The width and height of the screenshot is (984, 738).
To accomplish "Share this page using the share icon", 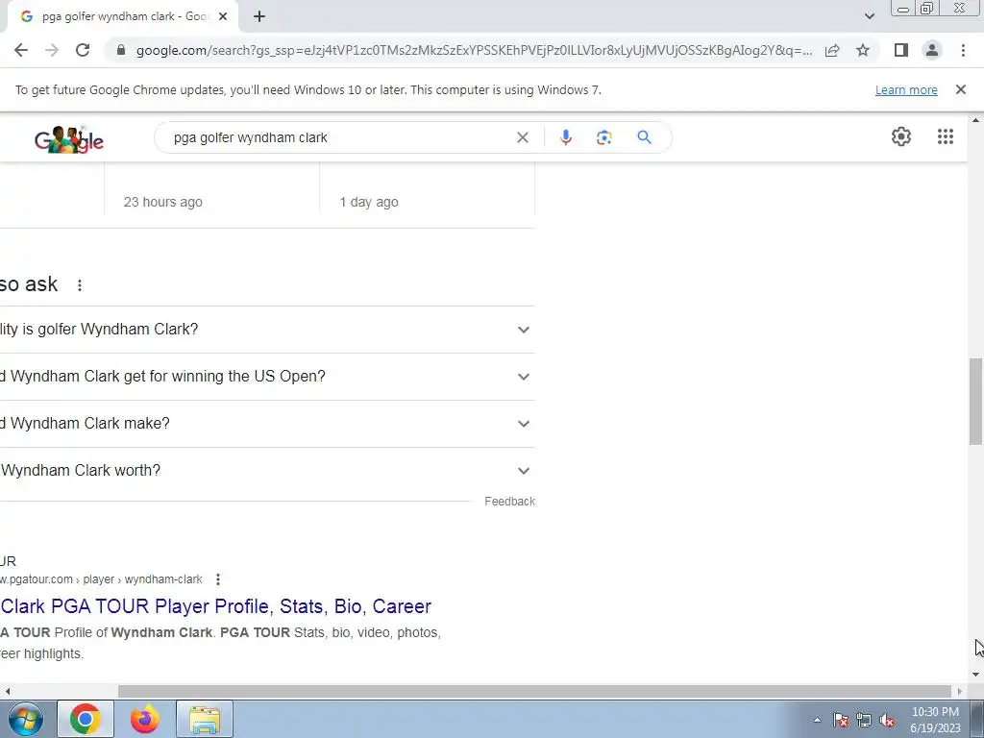I will [832, 50].
